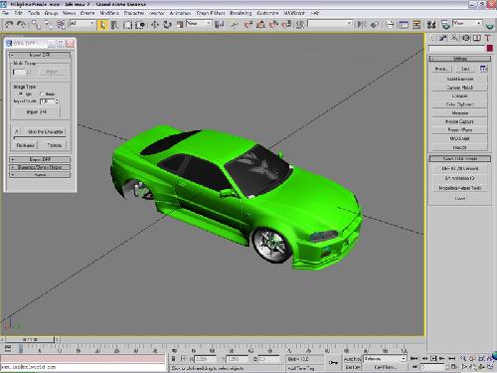This screenshot has width=497, height=373.
Task: Collapse the Utilities rollout header
Action: pos(460,59)
